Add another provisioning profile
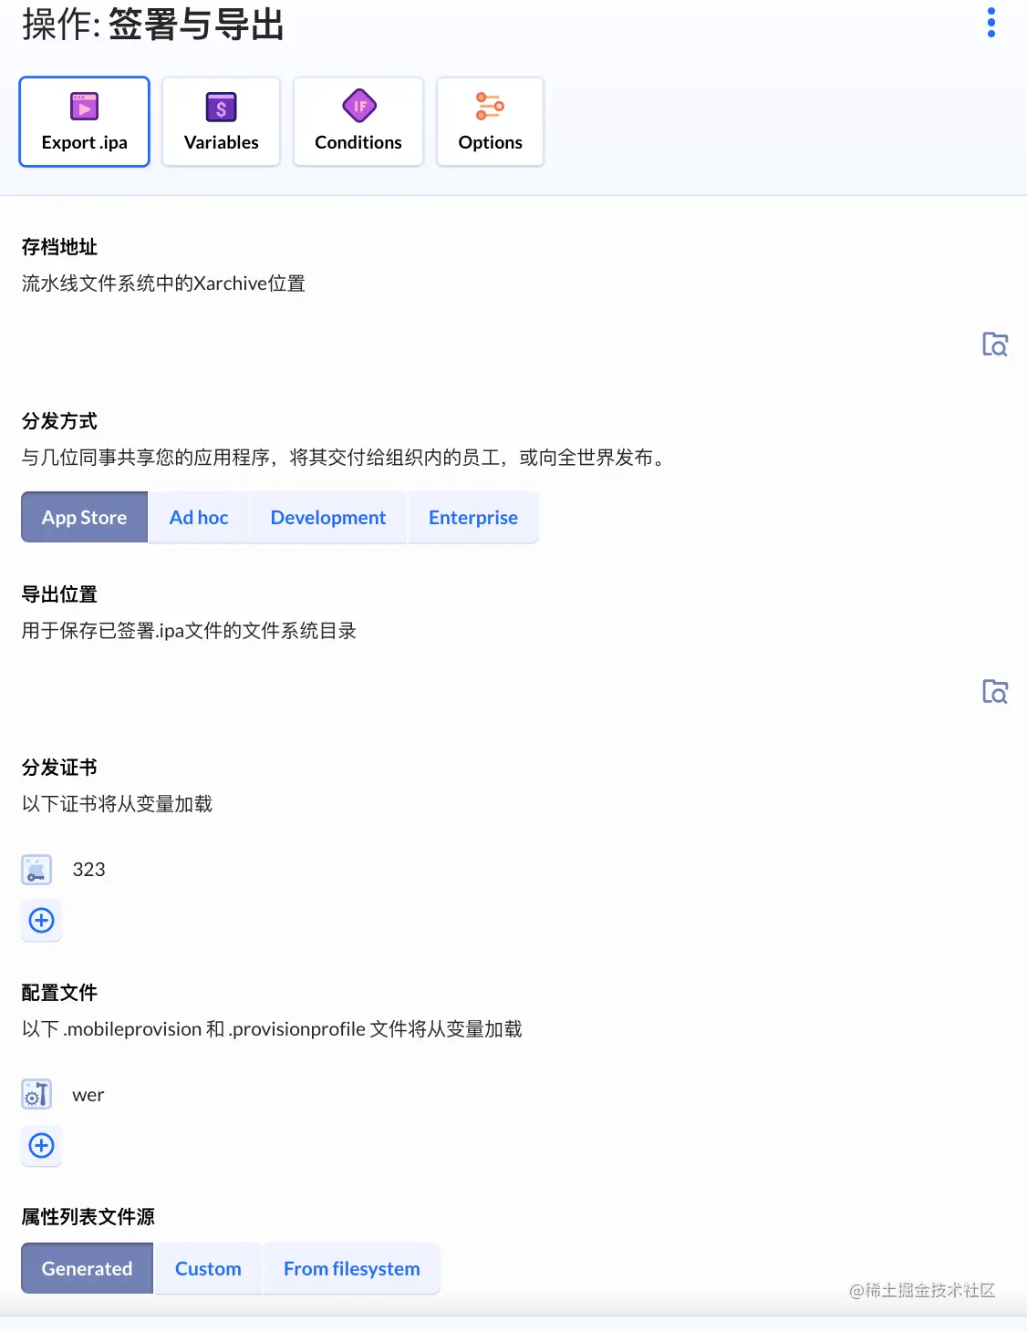Image resolution: width=1027 pixels, height=1331 pixels. pyautogui.click(x=42, y=1145)
